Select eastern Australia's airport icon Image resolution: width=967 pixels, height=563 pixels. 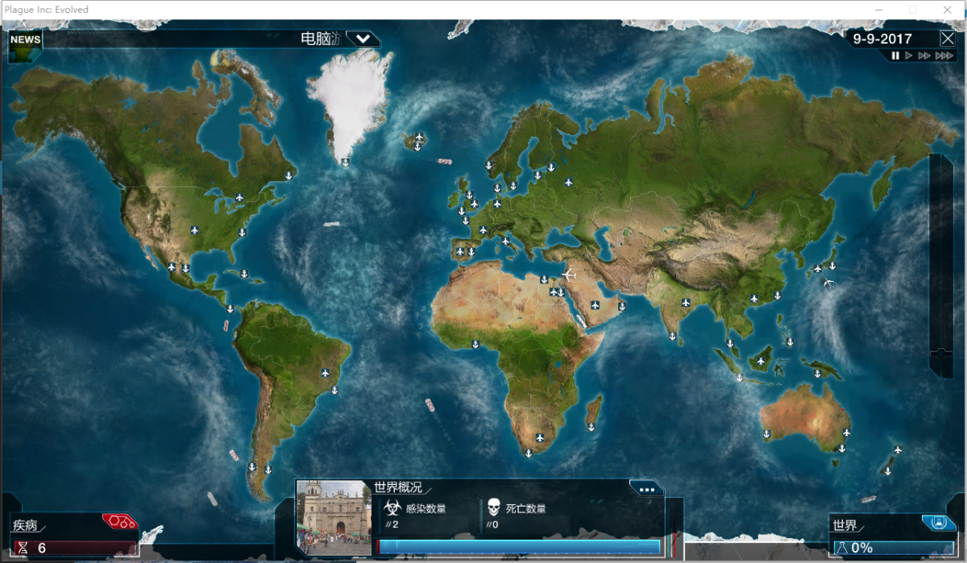pos(847,433)
